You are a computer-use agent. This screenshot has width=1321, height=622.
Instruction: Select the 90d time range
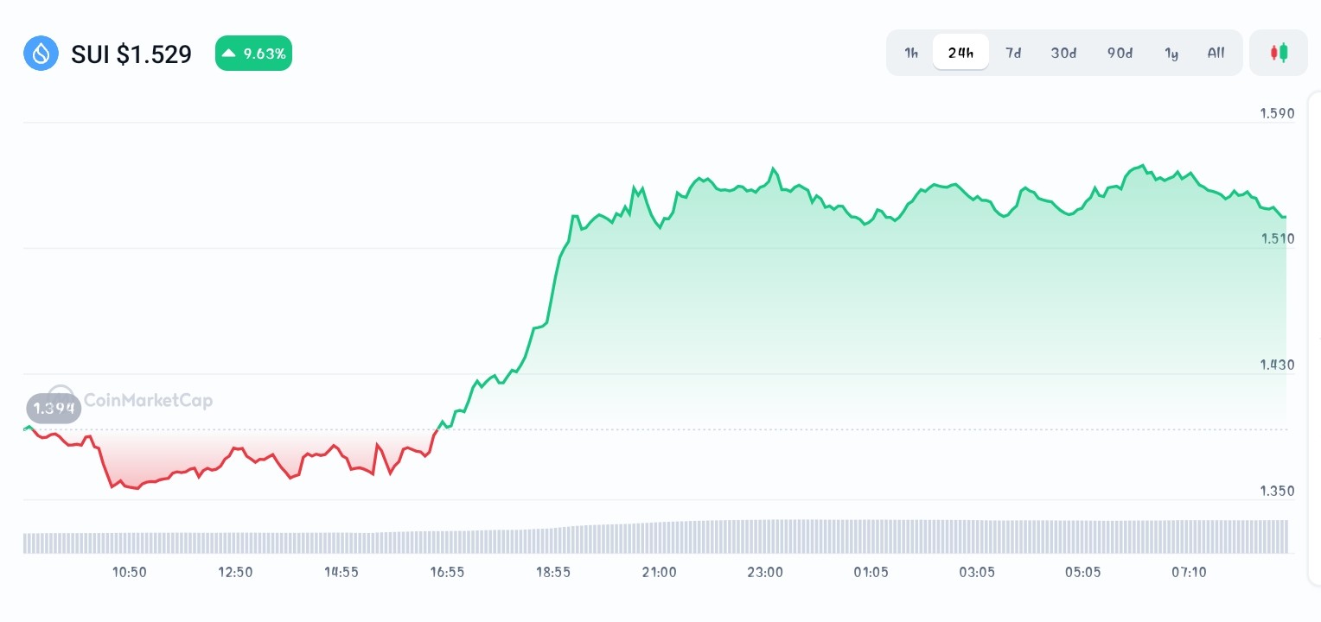coord(1120,53)
